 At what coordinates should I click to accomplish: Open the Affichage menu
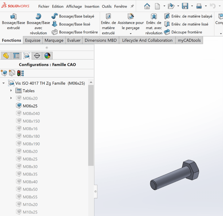(74, 6)
